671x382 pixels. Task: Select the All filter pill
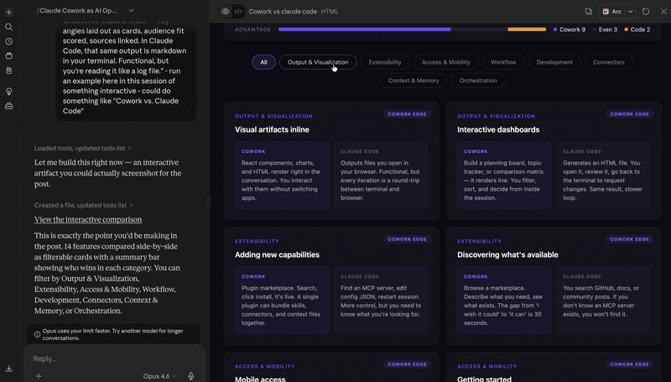(x=263, y=62)
